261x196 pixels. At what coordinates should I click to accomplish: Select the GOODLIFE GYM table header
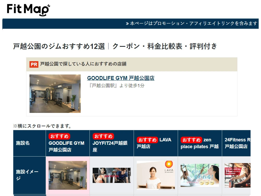[x=66, y=147]
